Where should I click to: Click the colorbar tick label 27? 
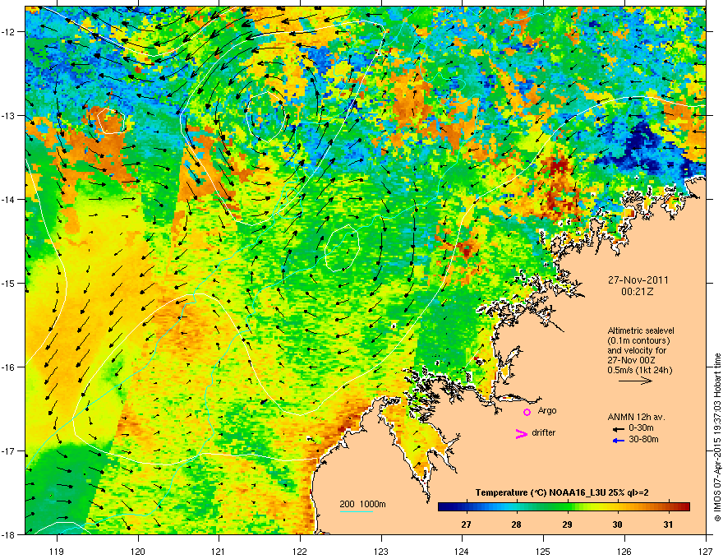pyautogui.click(x=466, y=524)
